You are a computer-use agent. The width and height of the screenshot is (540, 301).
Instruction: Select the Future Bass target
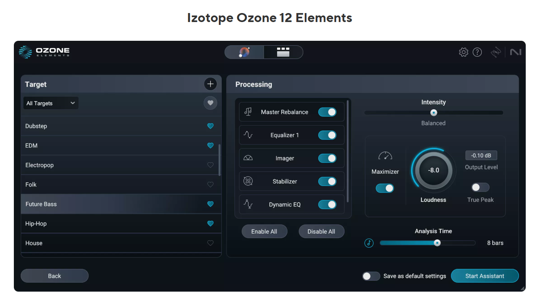pyautogui.click(x=121, y=204)
